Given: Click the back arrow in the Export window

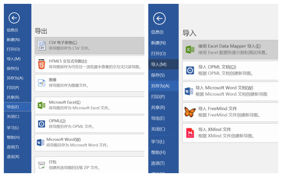Looking at the screenshot, I should (x=14, y=18).
